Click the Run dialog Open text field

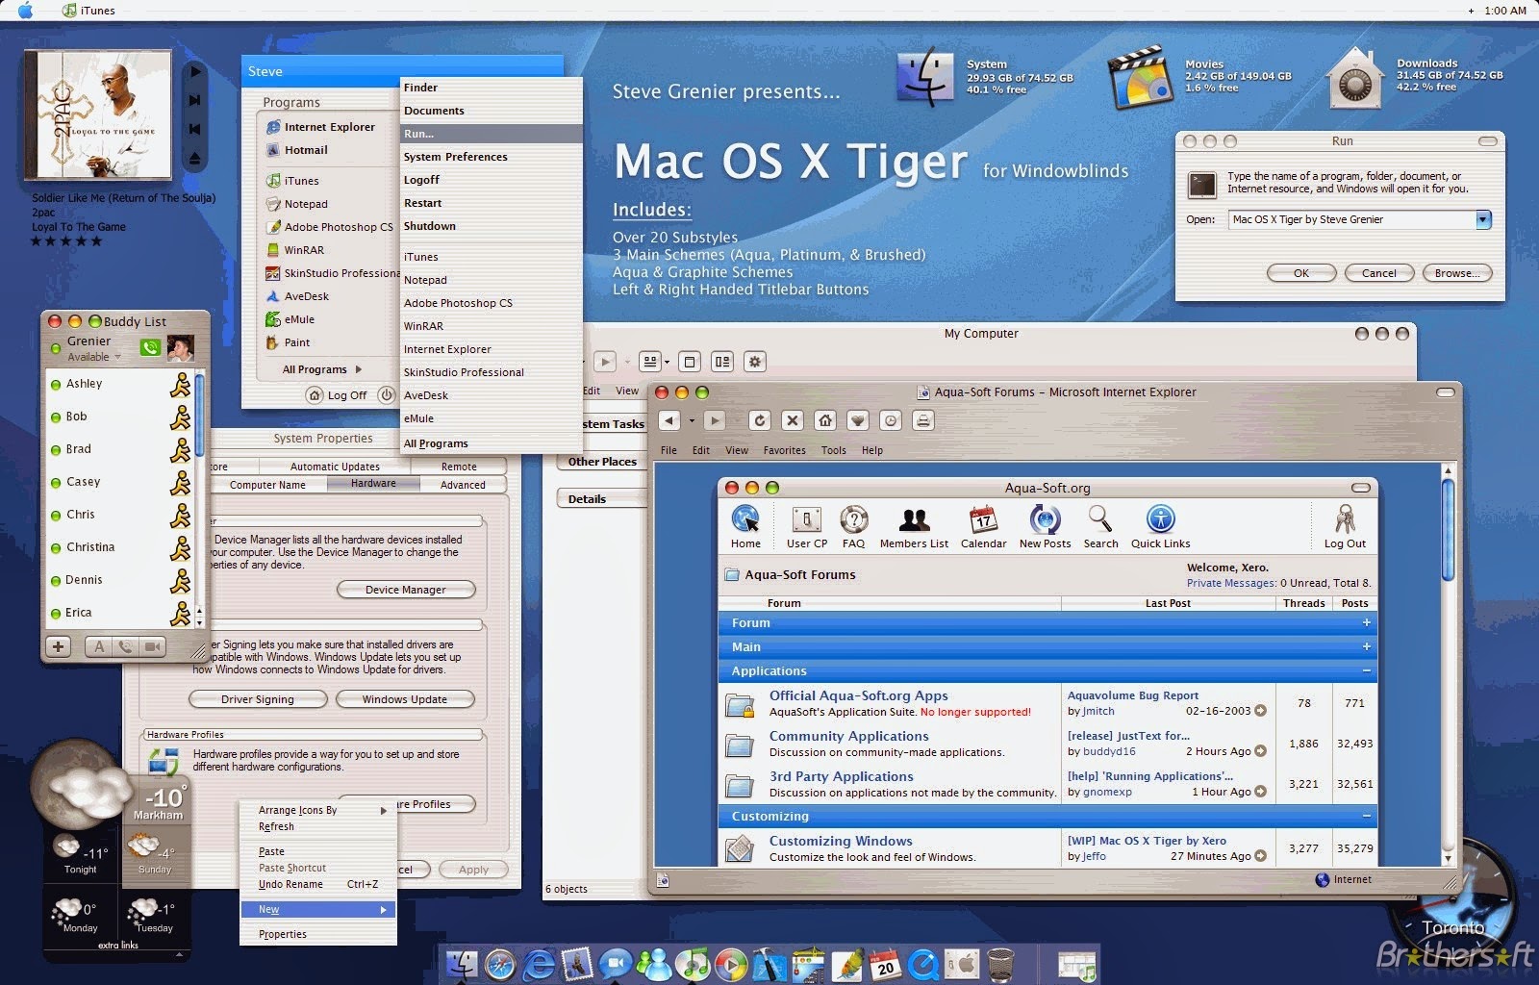(1351, 219)
